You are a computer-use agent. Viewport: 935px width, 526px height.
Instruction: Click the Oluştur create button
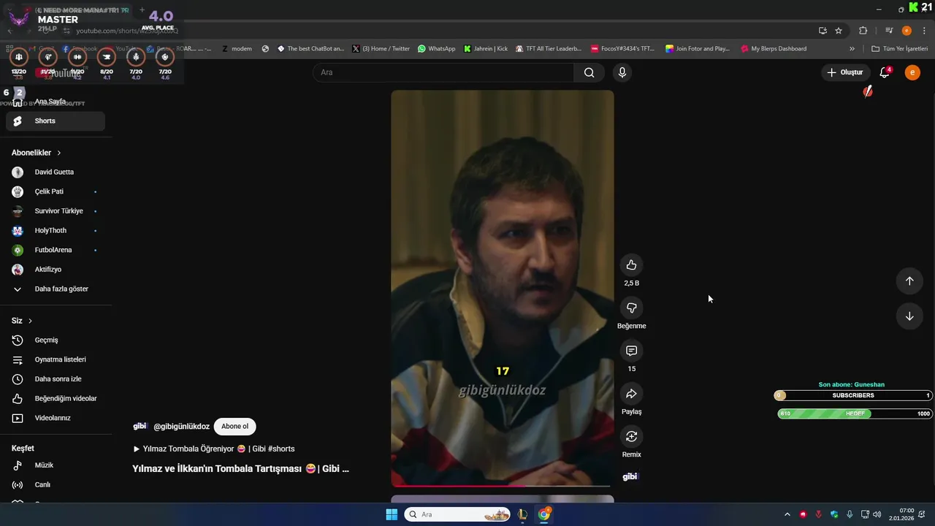(x=844, y=72)
